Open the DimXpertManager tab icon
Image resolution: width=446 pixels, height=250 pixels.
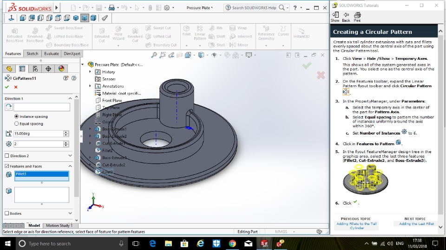pyautogui.click(x=48, y=69)
